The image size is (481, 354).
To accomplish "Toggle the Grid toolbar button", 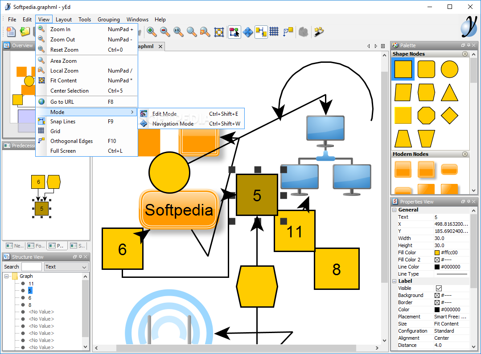I will tap(274, 32).
